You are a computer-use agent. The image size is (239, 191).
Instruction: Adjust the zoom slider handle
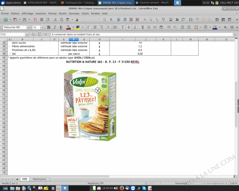click(x=215, y=183)
